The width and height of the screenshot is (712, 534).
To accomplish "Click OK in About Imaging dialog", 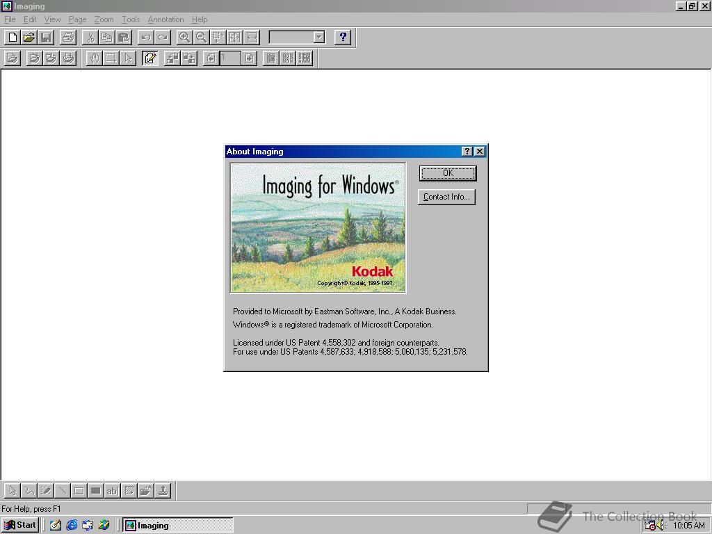I will (x=448, y=173).
